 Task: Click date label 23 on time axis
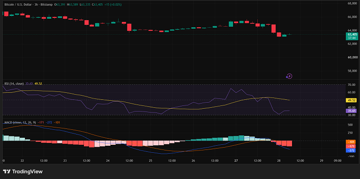(65, 161)
